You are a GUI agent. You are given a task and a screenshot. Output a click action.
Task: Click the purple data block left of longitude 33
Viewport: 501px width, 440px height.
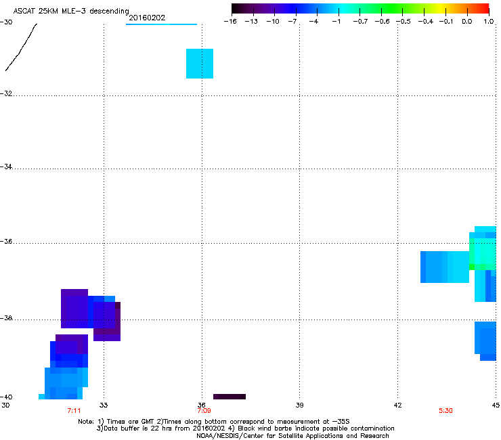pos(74,309)
